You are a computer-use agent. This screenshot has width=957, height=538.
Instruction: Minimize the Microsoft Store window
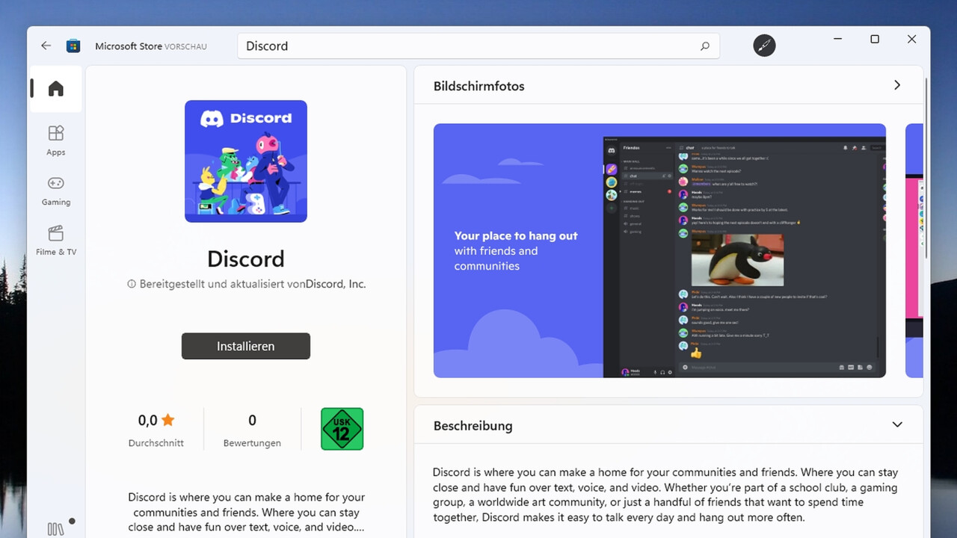pyautogui.click(x=837, y=40)
